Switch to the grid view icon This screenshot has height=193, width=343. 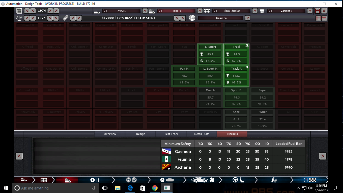pos(318,18)
